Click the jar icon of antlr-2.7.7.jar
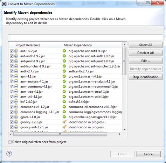The image size is (166, 163). click(x=16, y=71)
